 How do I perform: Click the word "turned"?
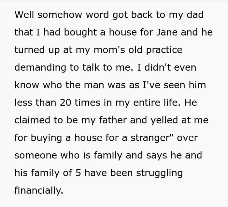pyautogui.click(x=29, y=50)
